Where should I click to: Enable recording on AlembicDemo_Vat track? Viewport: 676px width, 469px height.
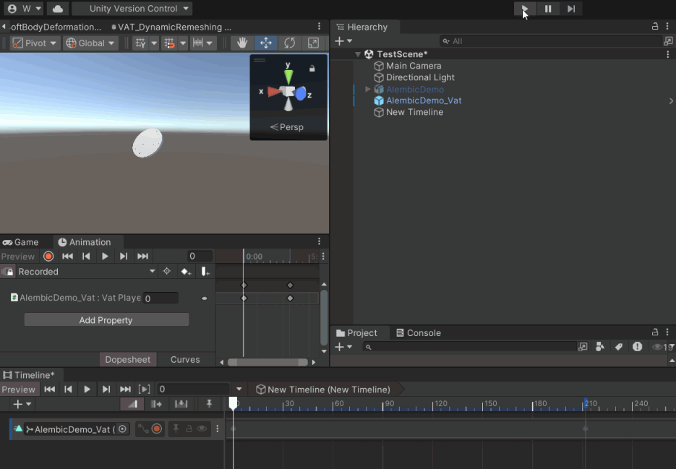click(156, 429)
